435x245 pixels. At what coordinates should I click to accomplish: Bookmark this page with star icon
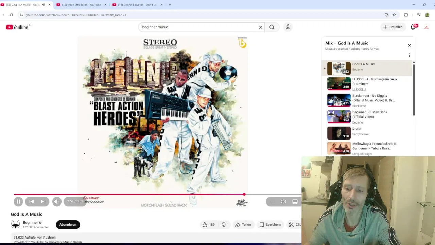point(394,15)
